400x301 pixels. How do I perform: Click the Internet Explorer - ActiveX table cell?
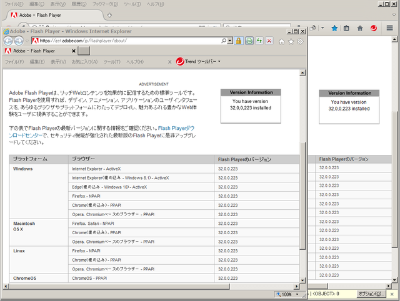tap(141, 169)
